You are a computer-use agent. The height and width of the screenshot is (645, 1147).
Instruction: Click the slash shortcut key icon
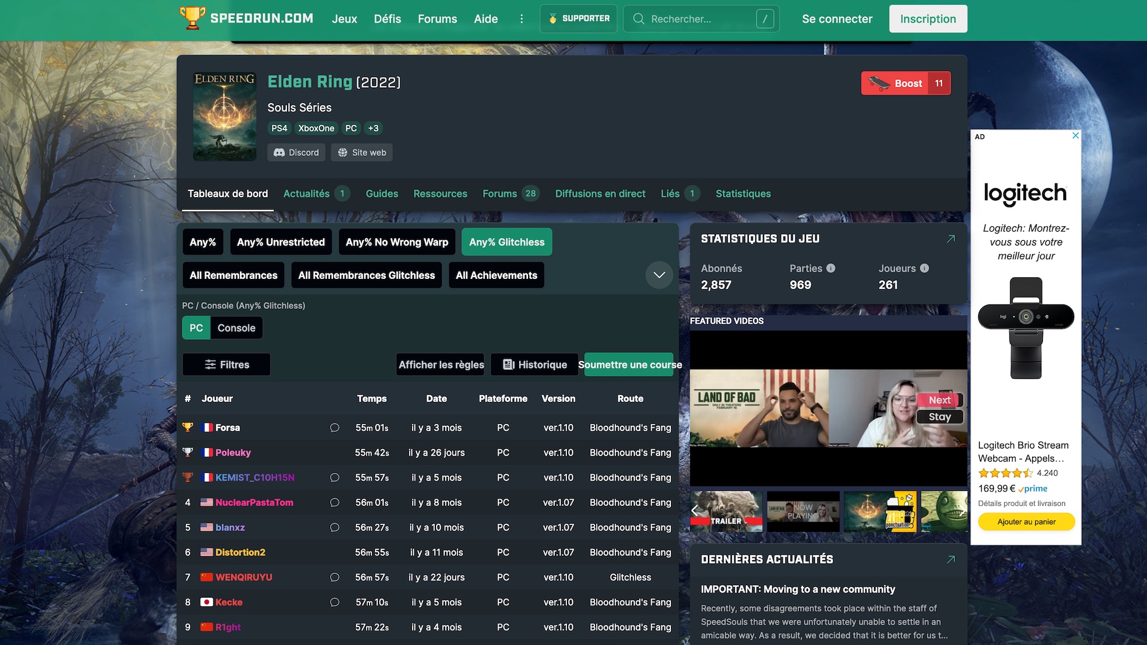[765, 19]
